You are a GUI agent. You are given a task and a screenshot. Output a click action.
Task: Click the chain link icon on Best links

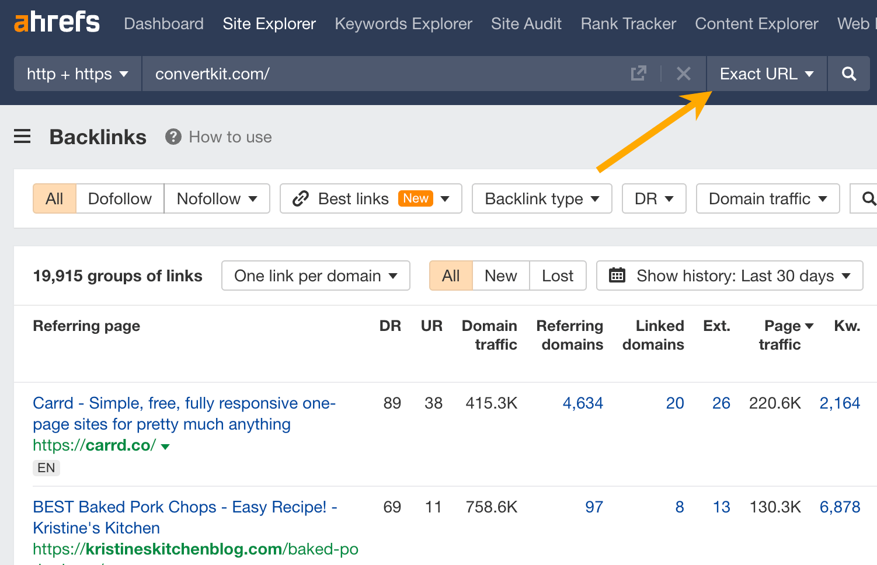pyautogui.click(x=300, y=198)
